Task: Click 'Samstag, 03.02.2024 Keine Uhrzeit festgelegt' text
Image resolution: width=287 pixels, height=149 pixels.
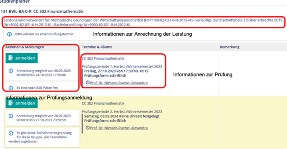Action: click(x=122, y=116)
